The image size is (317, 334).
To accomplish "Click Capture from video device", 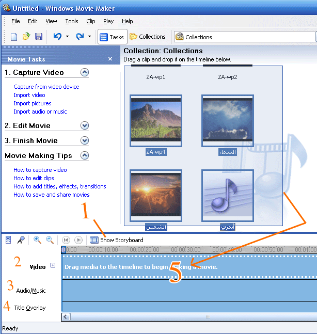I will [x=46, y=87].
